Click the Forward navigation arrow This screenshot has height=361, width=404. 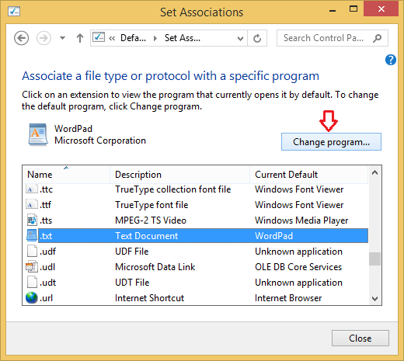pyautogui.click(x=44, y=38)
